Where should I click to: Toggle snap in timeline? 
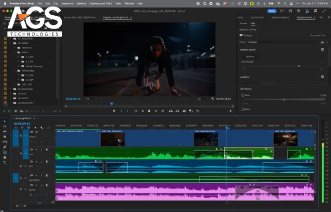click(x=22, y=128)
